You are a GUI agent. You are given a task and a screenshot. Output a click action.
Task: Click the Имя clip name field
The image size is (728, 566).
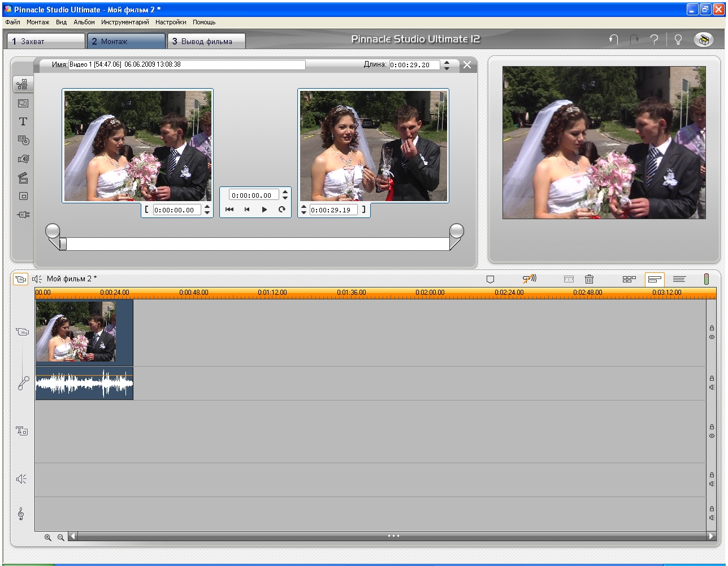coord(187,64)
